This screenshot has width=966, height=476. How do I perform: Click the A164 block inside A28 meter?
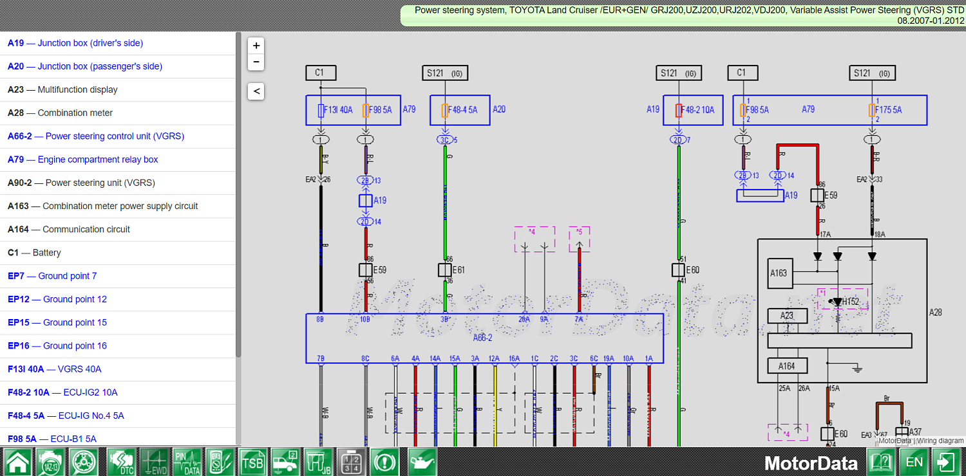point(786,366)
